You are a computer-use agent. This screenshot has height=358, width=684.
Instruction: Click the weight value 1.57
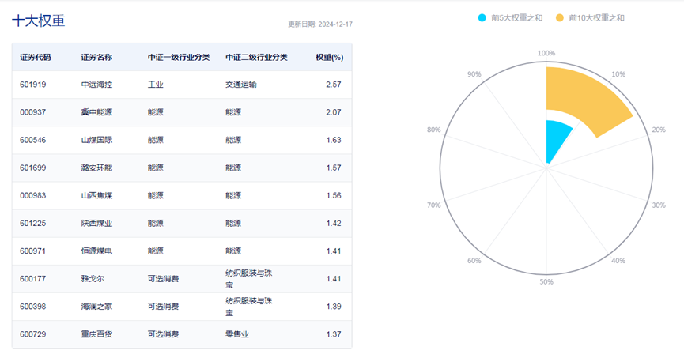coord(333,168)
